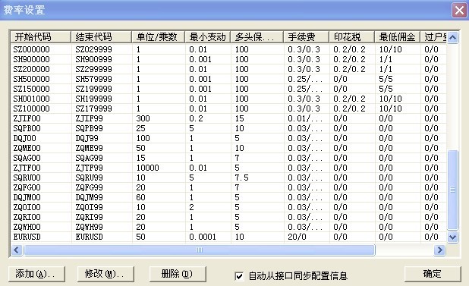Image resolution: width=469 pixels, height=286 pixels.
Task: Close the 费率设置 dialog
Action: 459,11
